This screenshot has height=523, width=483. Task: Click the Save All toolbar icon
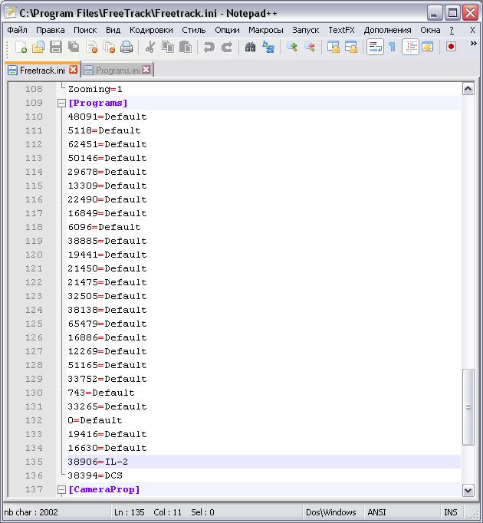click(74, 47)
